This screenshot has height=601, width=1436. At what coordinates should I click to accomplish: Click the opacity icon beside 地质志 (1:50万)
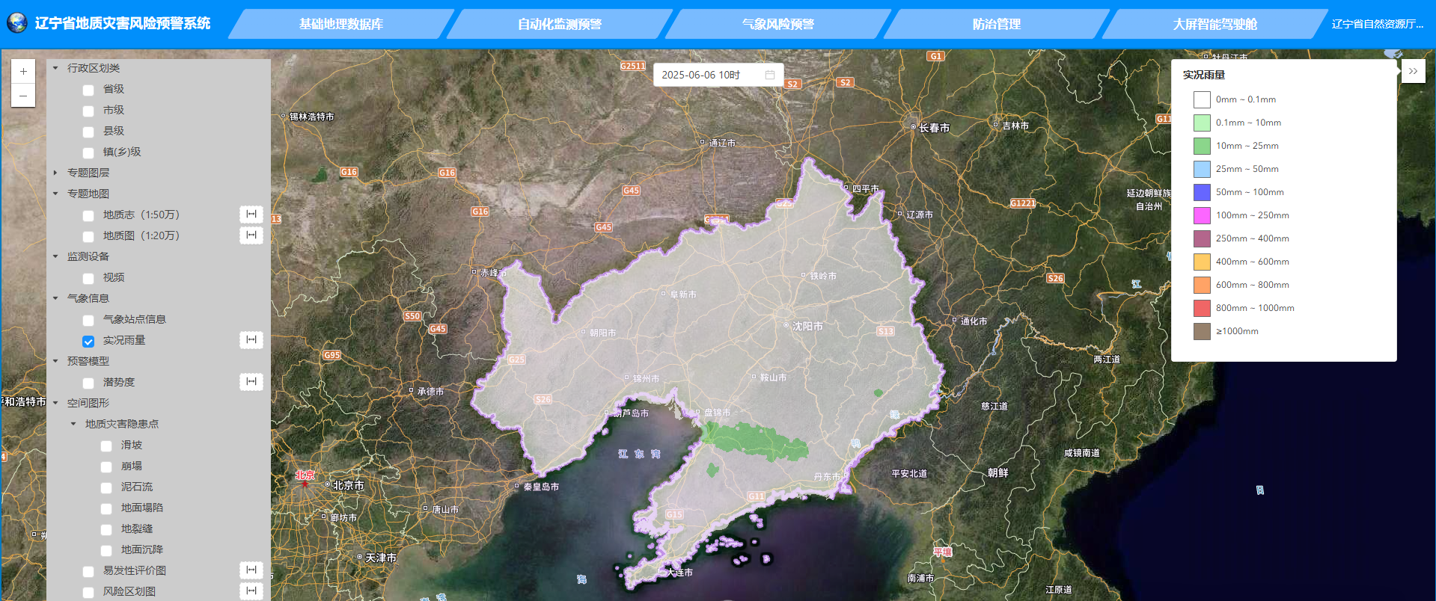click(251, 215)
